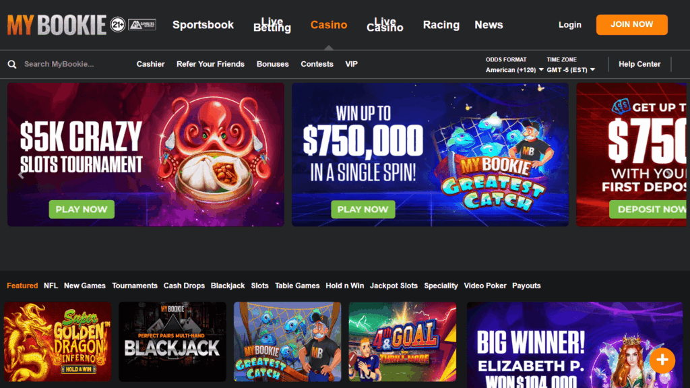Select the Blackjack game category tab
Image resolution: width=690 pixels, height=388 pixels.
[x=228, y=286]
